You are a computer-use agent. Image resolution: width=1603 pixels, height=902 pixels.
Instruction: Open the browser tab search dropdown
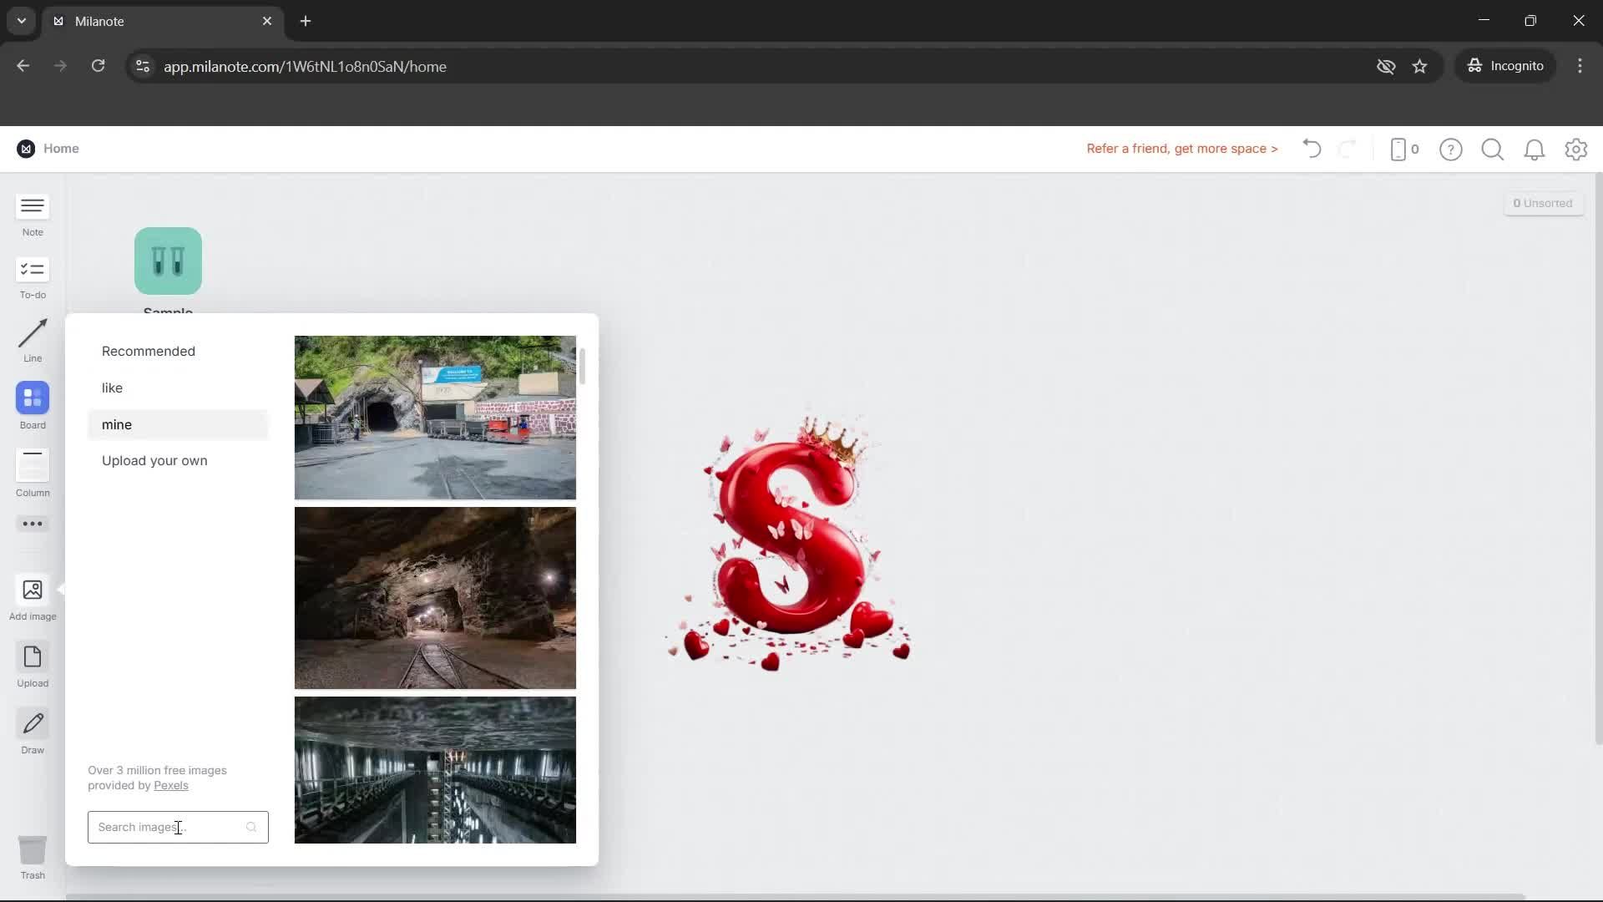[x=20, y=21]
